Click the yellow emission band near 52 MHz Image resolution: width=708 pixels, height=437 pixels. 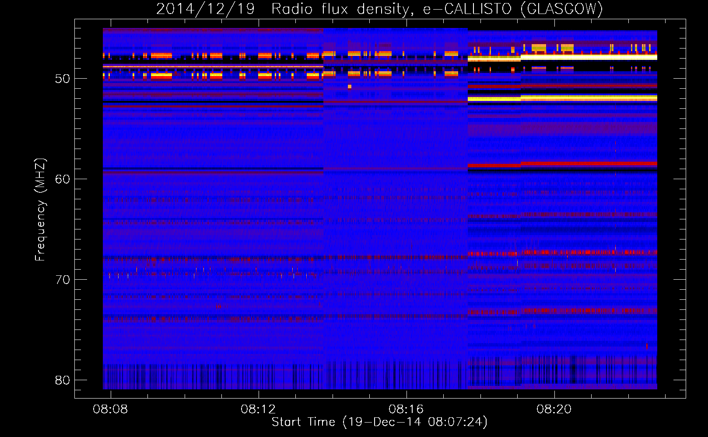point(562,99)
